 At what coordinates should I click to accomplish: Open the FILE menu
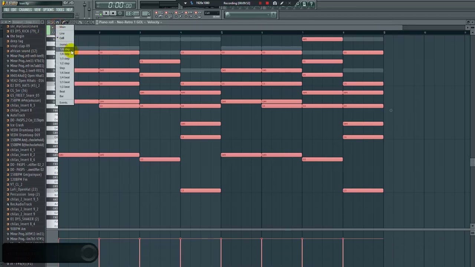pyautogui.click(x=6, y=10)
